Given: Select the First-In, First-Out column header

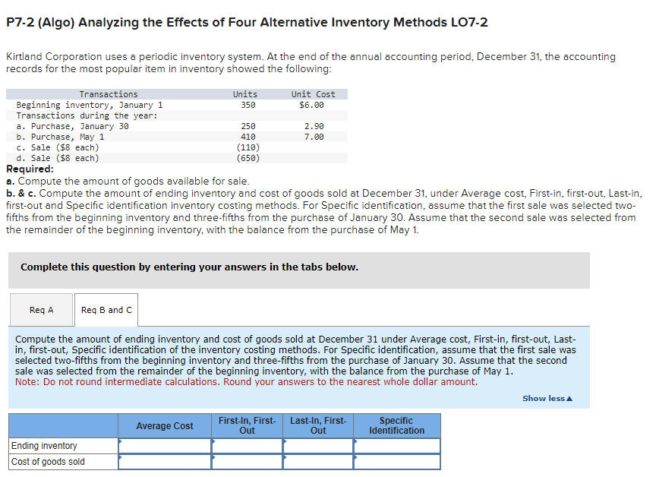Looking at the screenshot, I should point(247,425).
